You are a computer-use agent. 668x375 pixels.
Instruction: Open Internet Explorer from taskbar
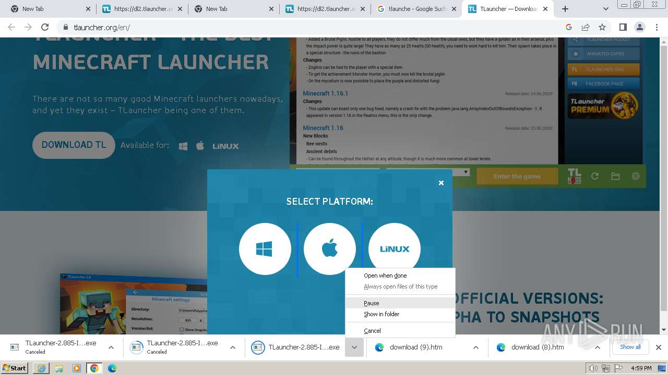(41, 368)
